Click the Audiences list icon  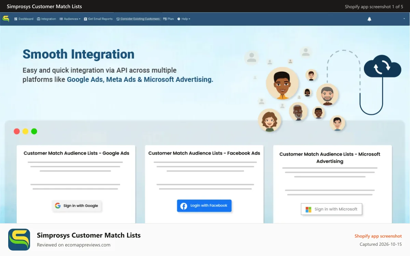61,19
